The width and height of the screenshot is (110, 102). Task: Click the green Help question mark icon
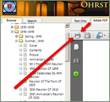point(76,74)
